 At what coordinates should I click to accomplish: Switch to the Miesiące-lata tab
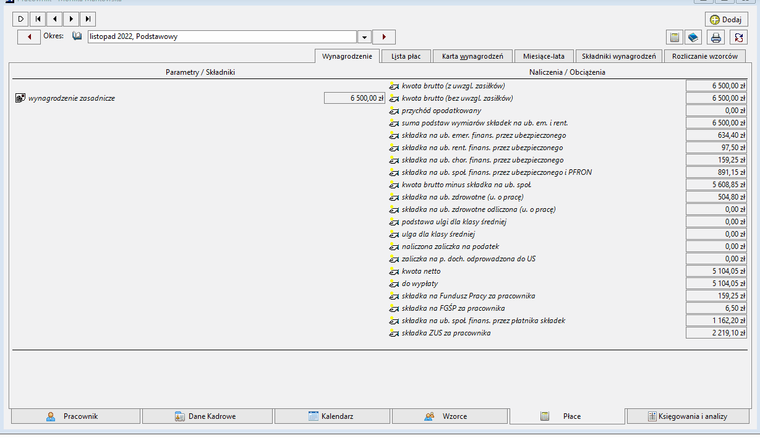pos(544,56)
